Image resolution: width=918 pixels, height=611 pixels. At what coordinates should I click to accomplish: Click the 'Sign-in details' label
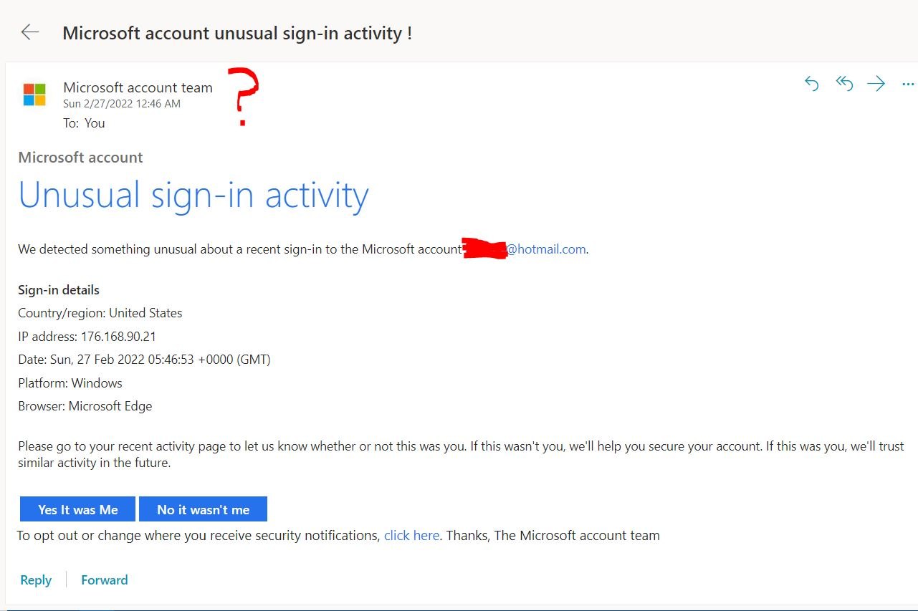click(59, 290)
